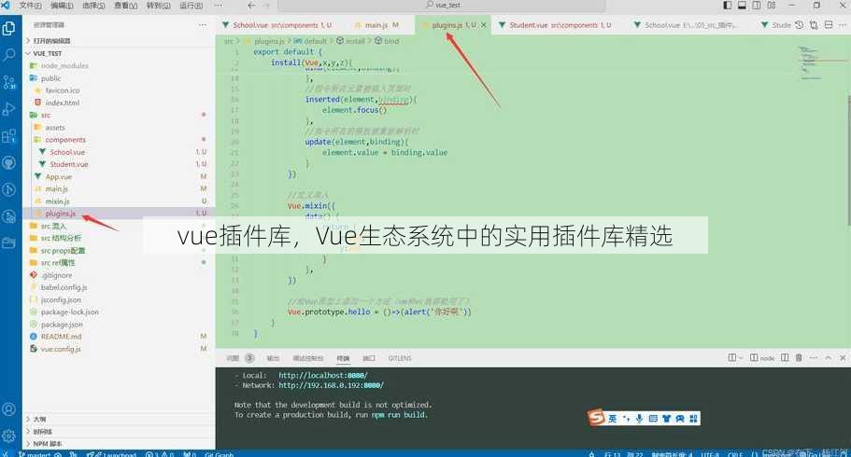
Task: Click the maximize panel chevron icon
Action: [829, 358]
